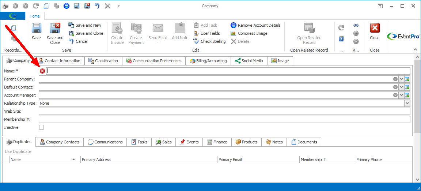Clear the Default Contact field with its X

395,87
